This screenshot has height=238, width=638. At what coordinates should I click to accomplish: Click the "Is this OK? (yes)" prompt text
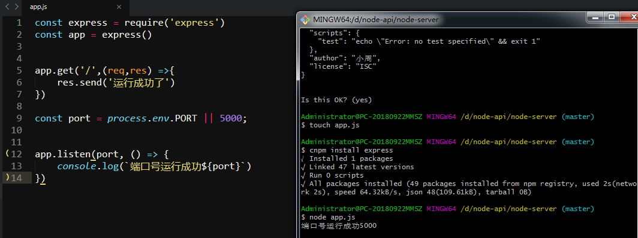336,100
